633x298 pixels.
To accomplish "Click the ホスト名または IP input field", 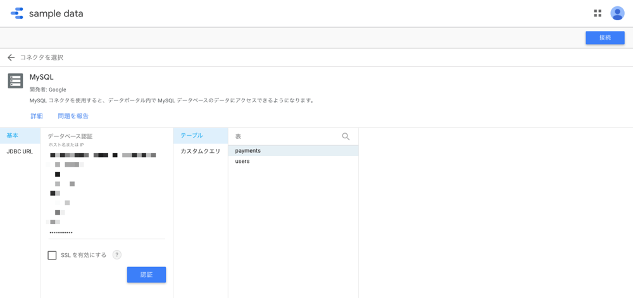I will pos(106,155).
